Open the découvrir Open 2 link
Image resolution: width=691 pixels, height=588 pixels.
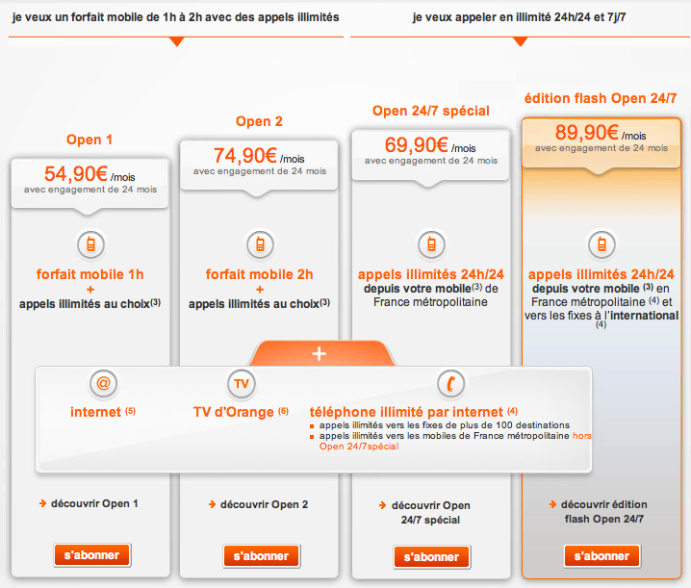pyautogui.click(x=264, y=504)
